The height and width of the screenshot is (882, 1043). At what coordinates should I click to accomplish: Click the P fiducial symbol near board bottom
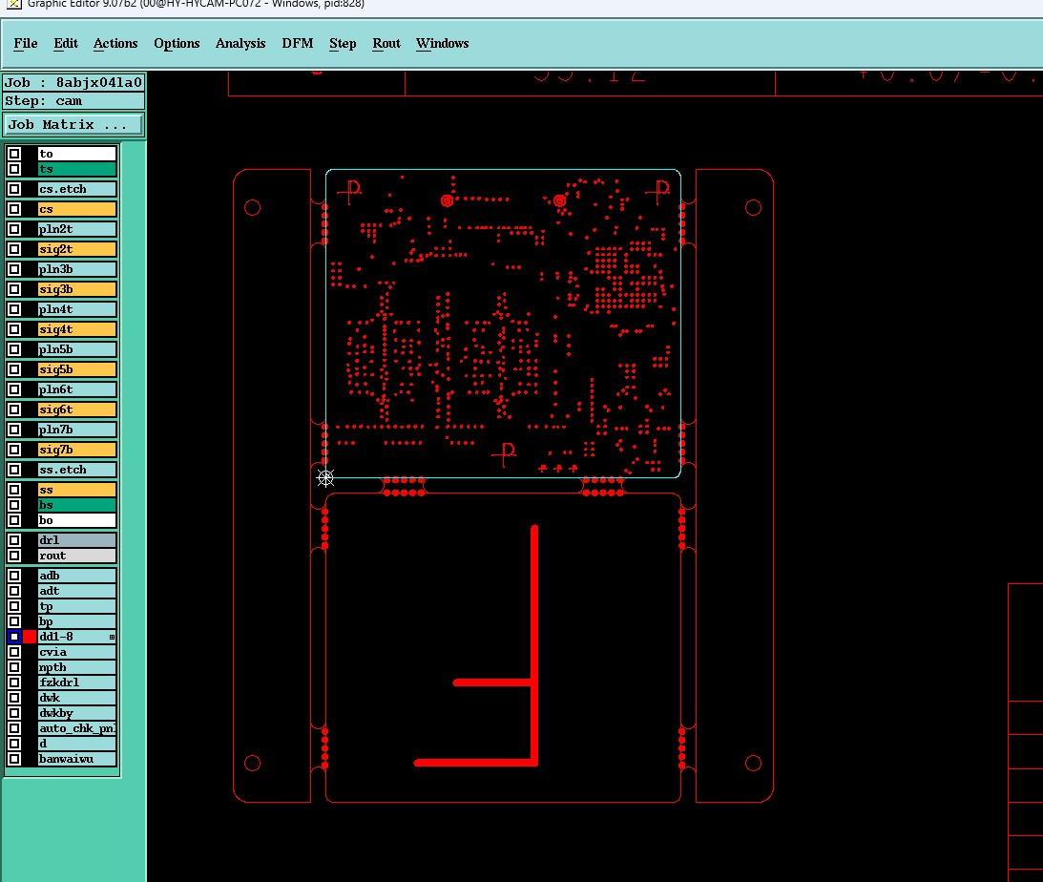pyautogui.click(x=504, y=454)
